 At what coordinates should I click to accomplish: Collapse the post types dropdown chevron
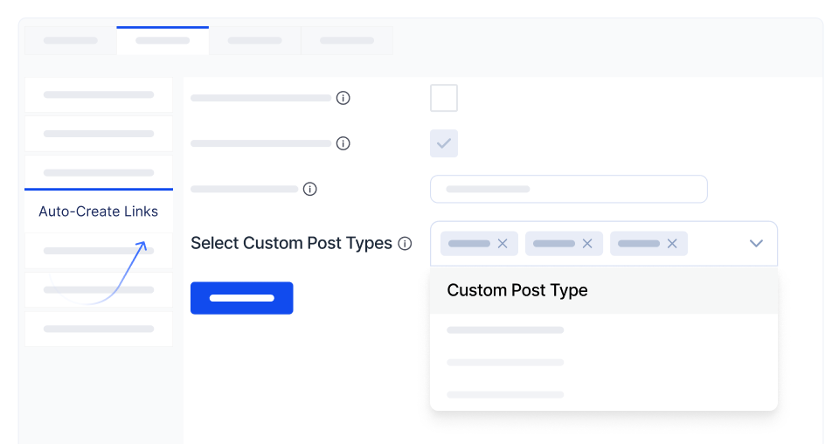[x=757, y=244]
